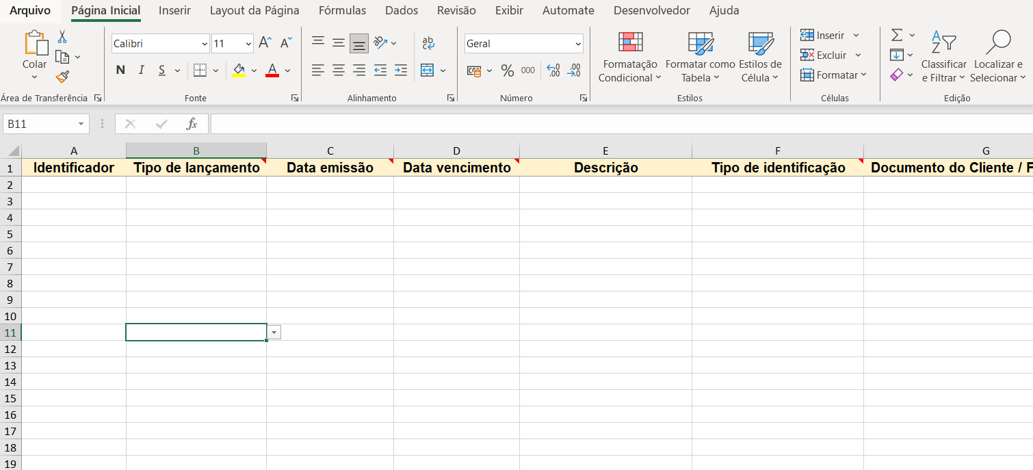This screenshot has height=470, width=1033.
Task: Apply the yellow fill color swatch
Action: (x=239, y=70)
